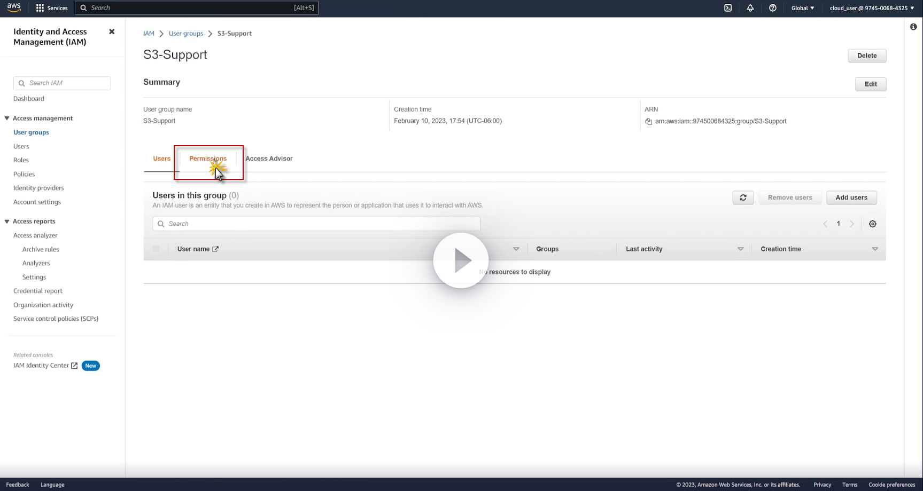
Task: Collapse the Access management section
Action: pyautogui.click(x=7, y=118)
